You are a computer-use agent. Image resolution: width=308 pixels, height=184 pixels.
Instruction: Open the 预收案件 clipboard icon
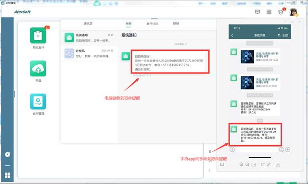38,36
